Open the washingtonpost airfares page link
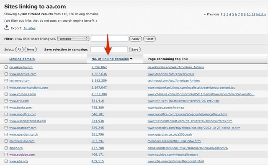Viewport: 268px width, 165px height. 190,121
